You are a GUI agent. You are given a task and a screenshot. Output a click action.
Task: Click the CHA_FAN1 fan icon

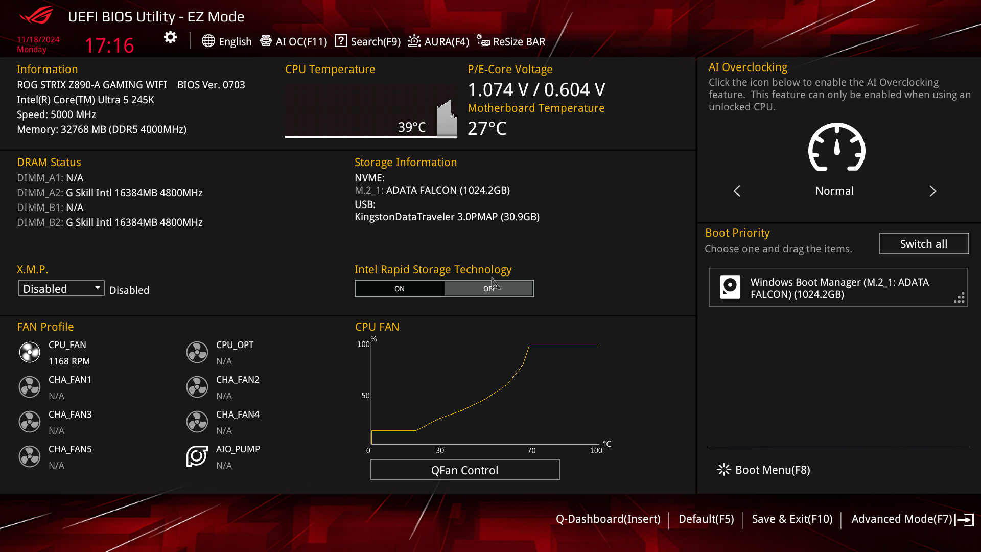pos(30,387)
